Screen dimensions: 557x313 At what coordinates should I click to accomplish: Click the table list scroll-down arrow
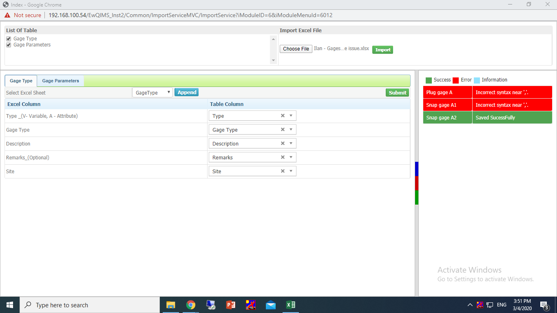[273, 61]
